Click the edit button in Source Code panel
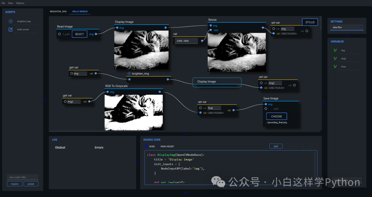 276,146
